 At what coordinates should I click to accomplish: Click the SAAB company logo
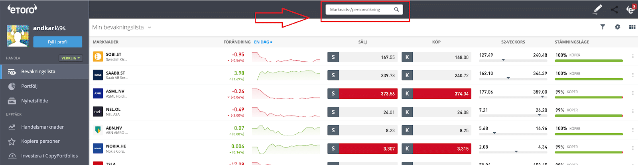tap(98, 75)
